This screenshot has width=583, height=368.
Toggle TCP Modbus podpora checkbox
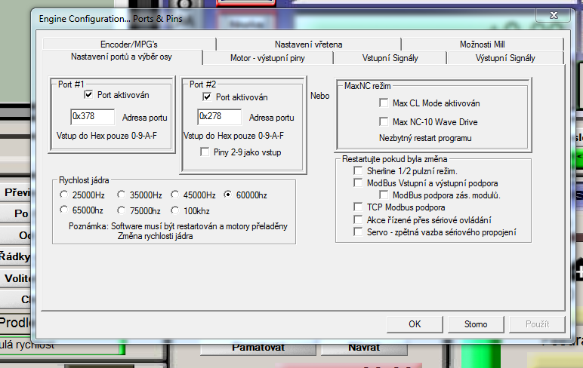click(359, 207)
